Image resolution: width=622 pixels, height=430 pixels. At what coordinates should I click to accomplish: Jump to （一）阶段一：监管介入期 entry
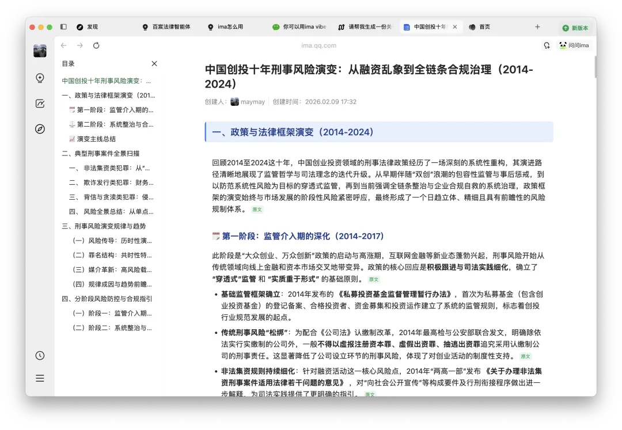[x=112, y=313]
